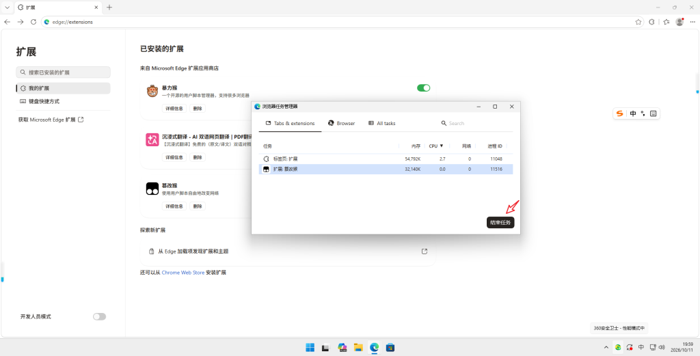700x356 pixels.
Task: Open the Favorites list toolbar icon
Action: point(666,22)
